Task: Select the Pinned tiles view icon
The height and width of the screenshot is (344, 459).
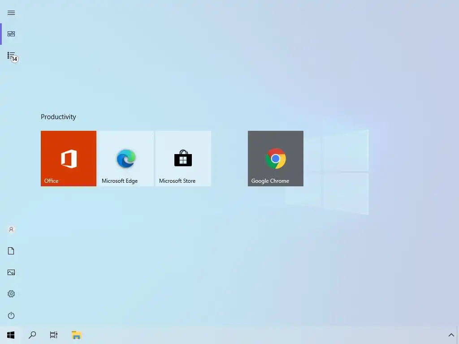Action: click(11, 34)
